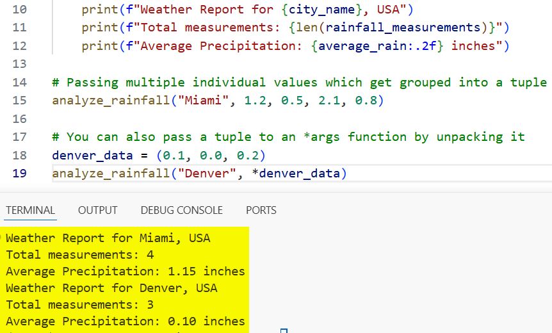This screenshot has height=333, width=552.
Task: Click line number 12 in the gutter
Action: pyautogui.click(x=20, y=46)
